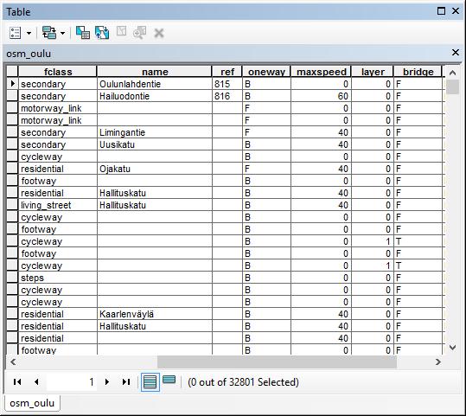Expand the Table Options dropdown arrow
This screenshot has width=466, height=416.
point(29,33)
